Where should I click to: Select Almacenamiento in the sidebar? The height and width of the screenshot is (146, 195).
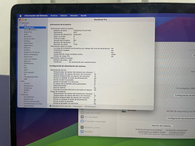(30, 30)
